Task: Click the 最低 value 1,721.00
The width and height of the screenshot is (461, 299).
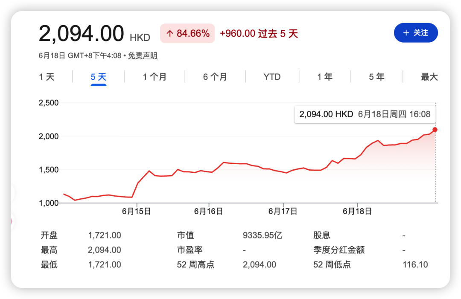Action: click(x=105, y=264)
